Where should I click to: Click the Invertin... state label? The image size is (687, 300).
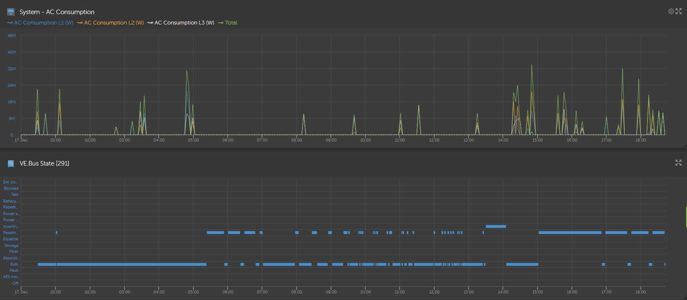(x=11, y=227)
